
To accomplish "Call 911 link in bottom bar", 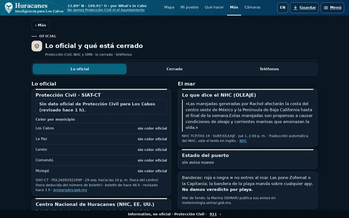I will pos(213,214).
